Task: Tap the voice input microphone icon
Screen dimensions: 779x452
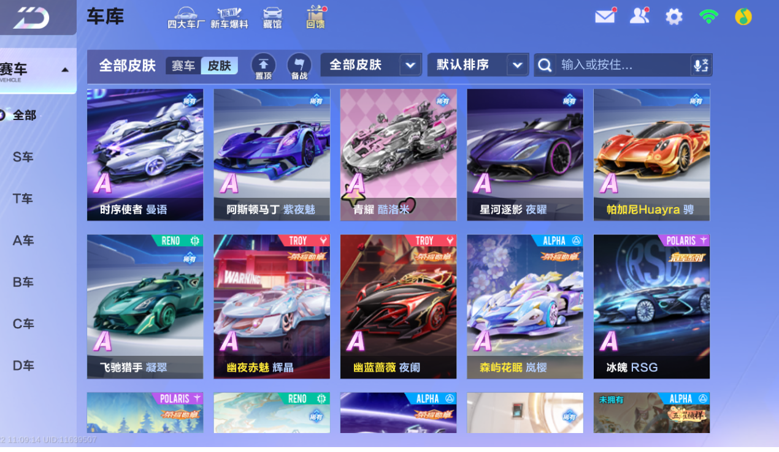Action: (700, 65)
